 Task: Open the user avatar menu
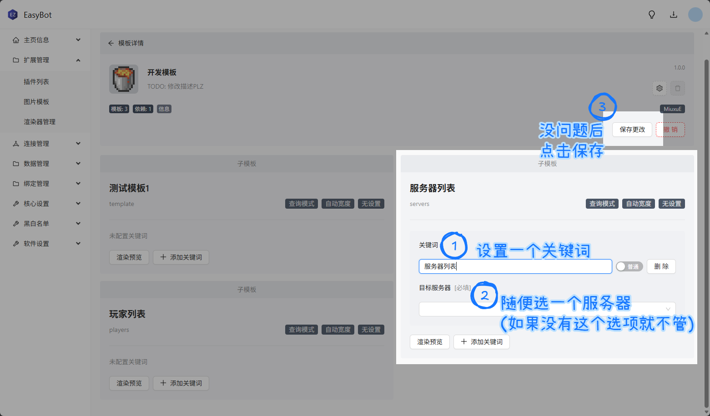[x=695, y=15]
